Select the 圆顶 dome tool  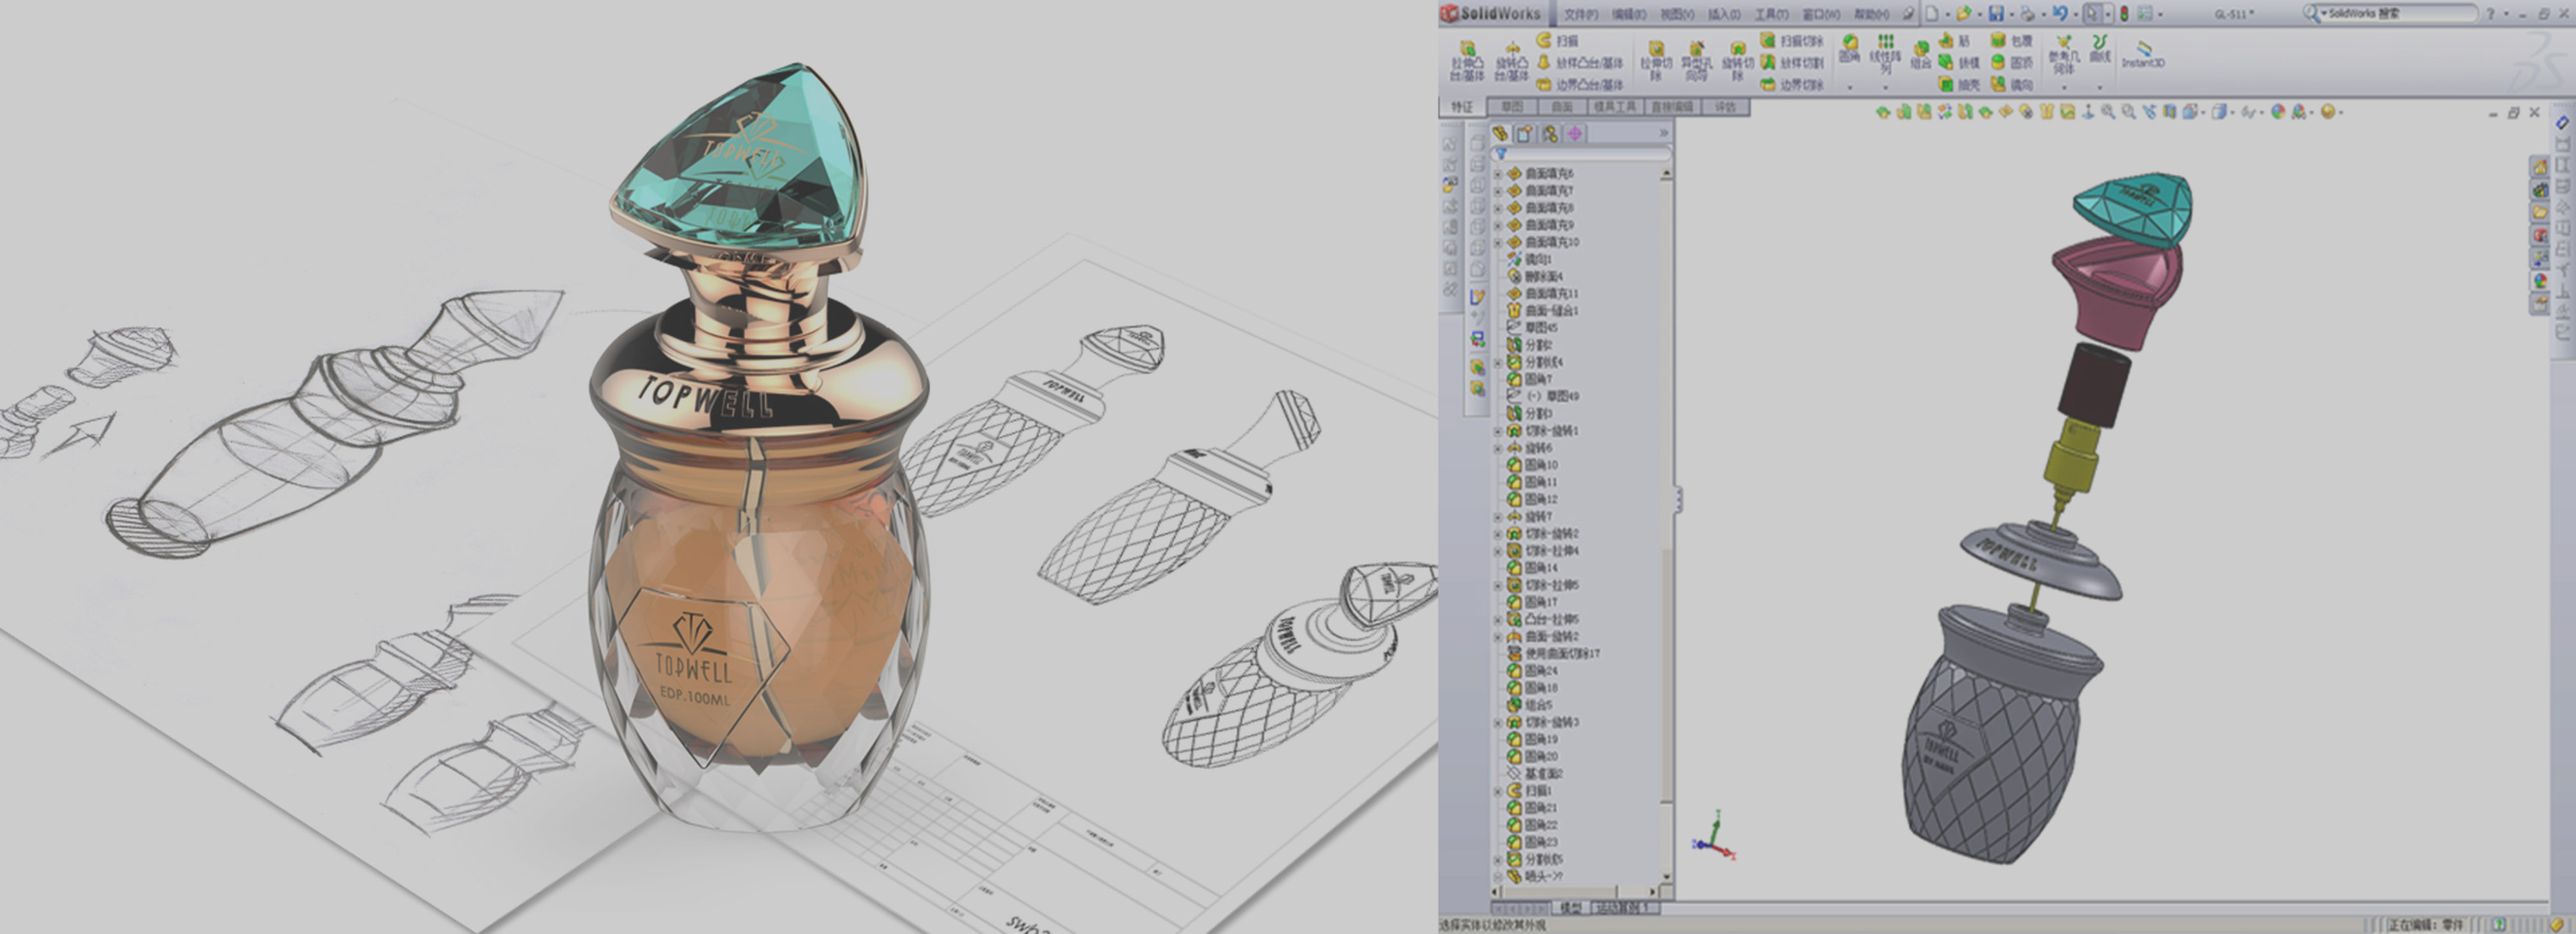[2011, 62]
